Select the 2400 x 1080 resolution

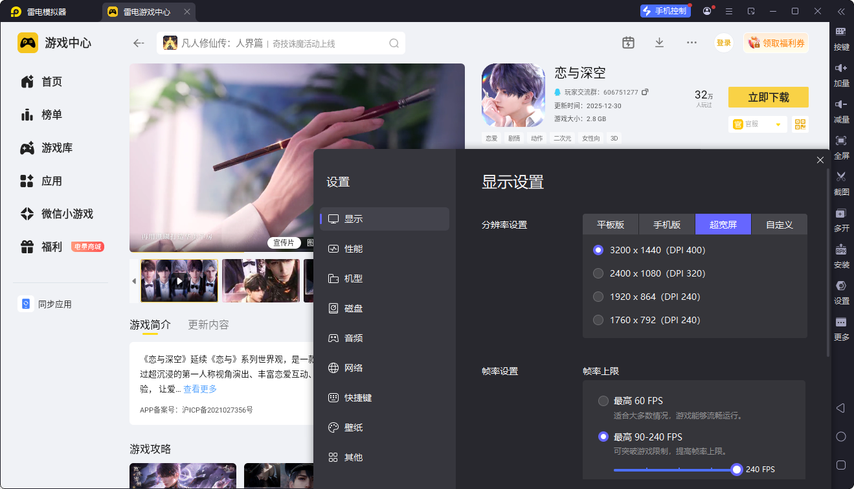point(598,273)
